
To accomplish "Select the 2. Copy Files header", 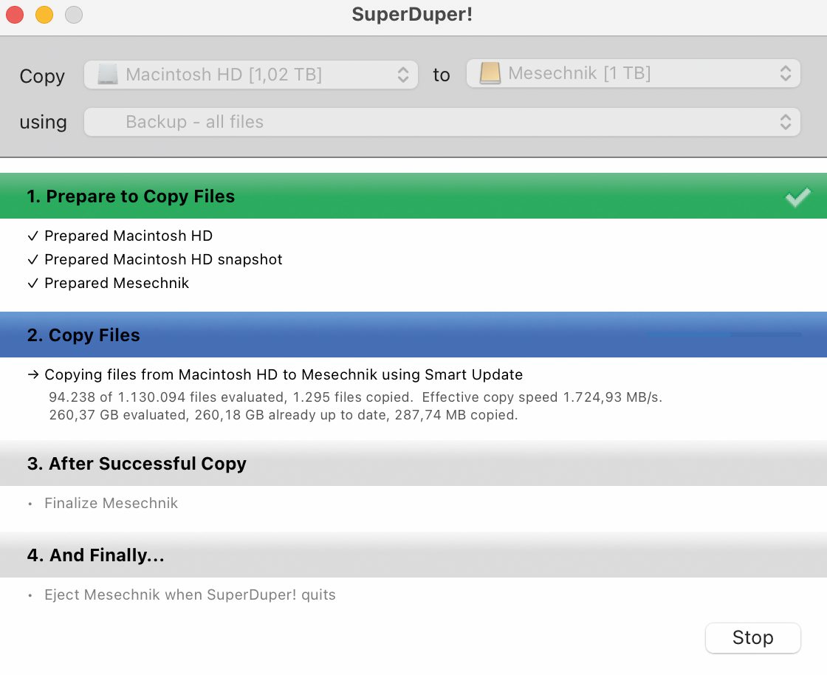I will [x=413, y=335].
